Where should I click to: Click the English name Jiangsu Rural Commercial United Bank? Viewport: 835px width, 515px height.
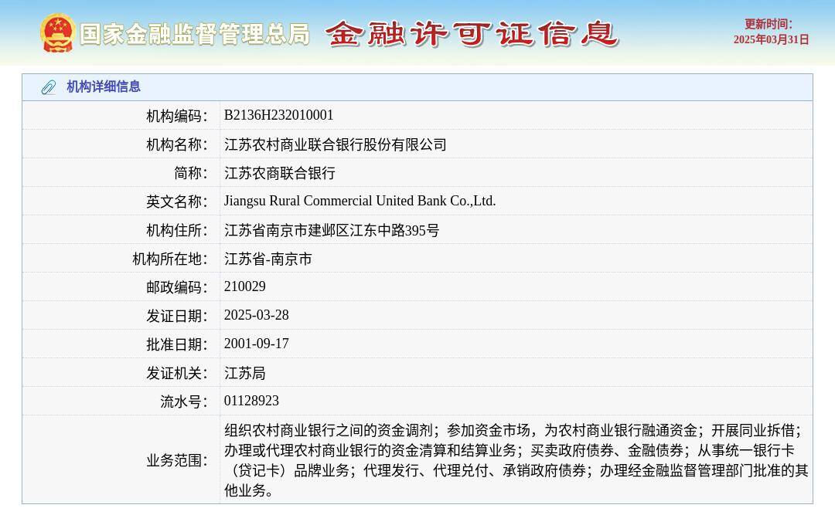(x=360, y=201)
